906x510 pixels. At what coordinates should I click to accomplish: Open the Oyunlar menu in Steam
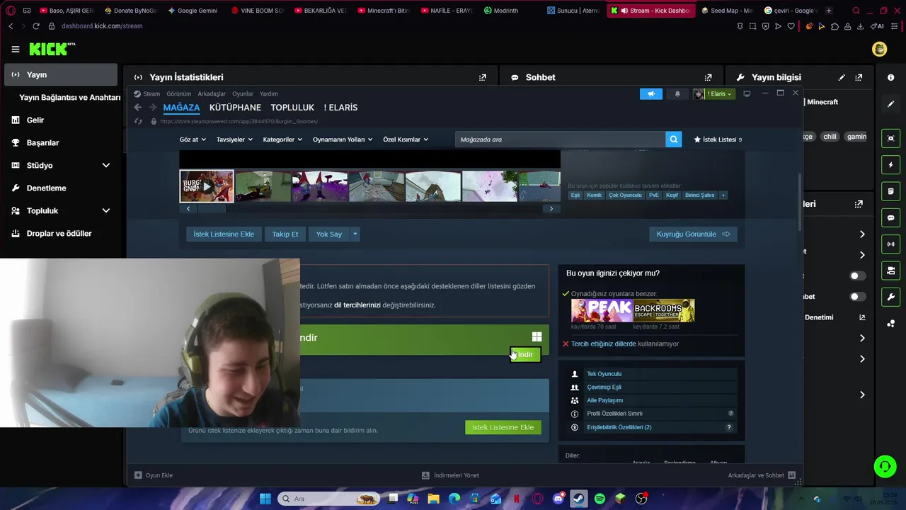[243, 93]
